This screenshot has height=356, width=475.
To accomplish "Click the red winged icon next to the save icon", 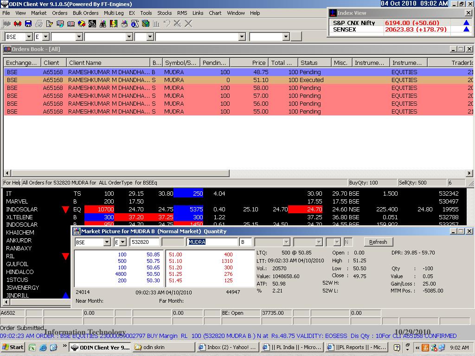I will coord(18,24).
